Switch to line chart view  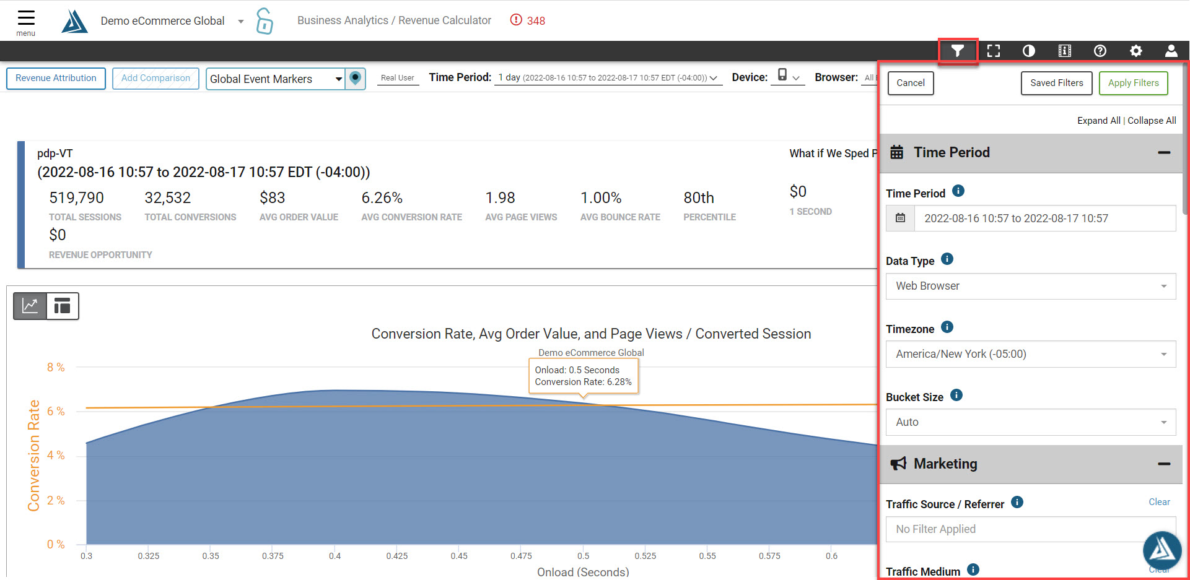point(30,306)
